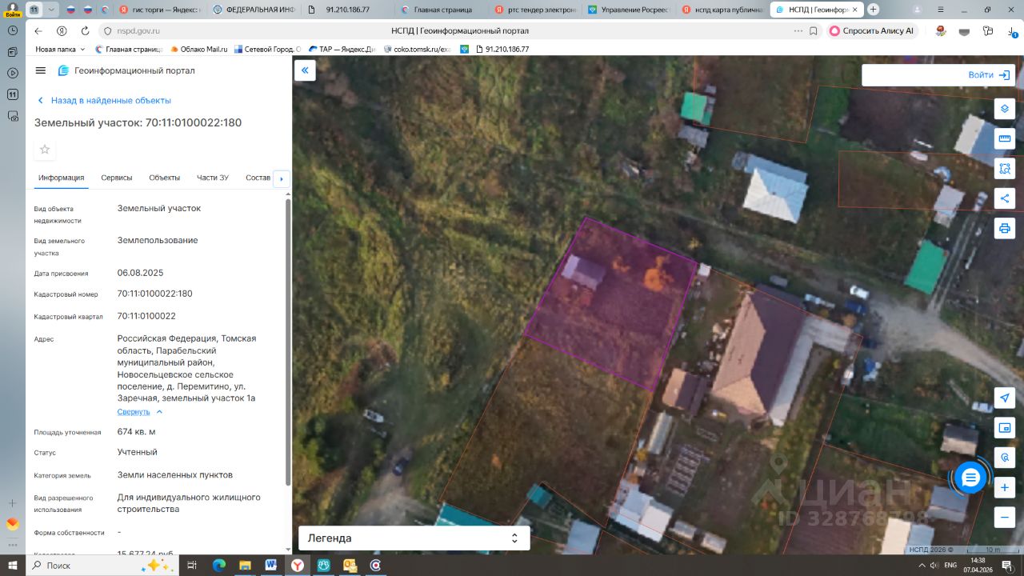Open the Объекты tab
Viewport: 1024px width, 576px height.
coord(165,178)
